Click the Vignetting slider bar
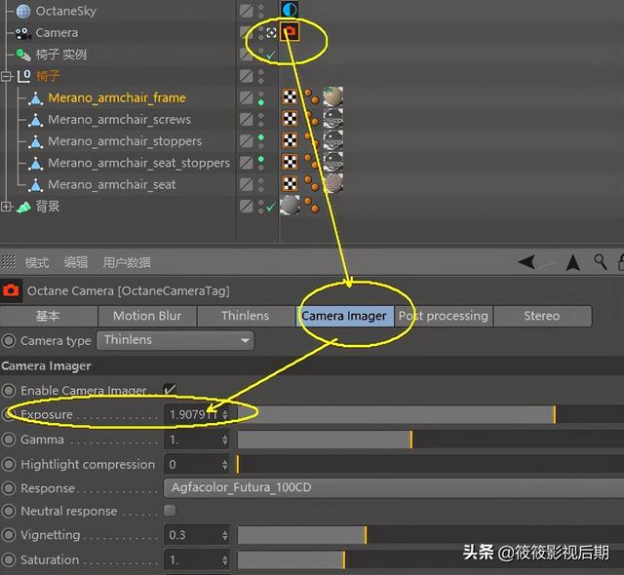 click(431, 535)
